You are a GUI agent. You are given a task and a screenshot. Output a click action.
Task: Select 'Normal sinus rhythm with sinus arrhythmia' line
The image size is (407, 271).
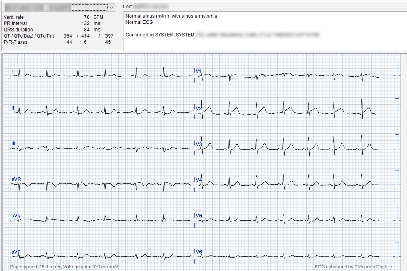(x=171, y=16)
